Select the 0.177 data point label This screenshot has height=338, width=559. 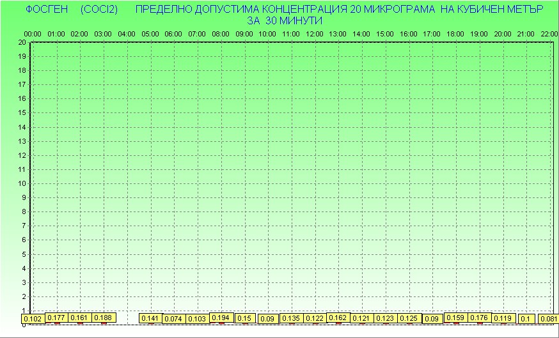(56, 318)
